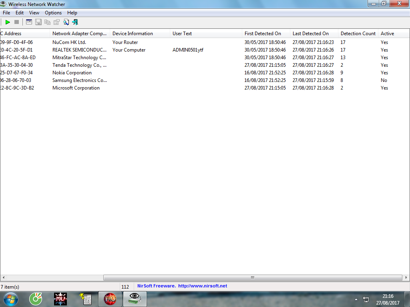Click the horizontal scrollbar left arrow

pos(3,277)
